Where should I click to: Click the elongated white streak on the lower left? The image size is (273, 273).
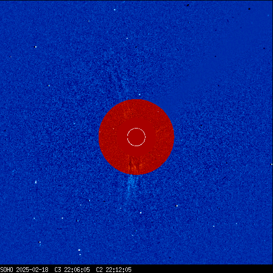point(36,182)
